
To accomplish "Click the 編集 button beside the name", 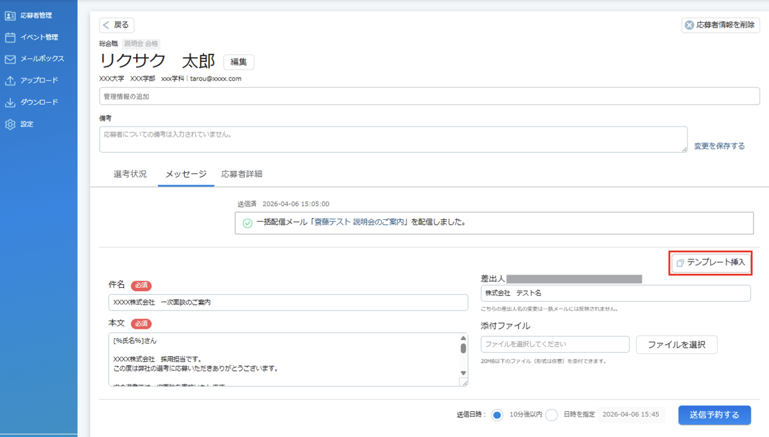I will coord(239,62).
